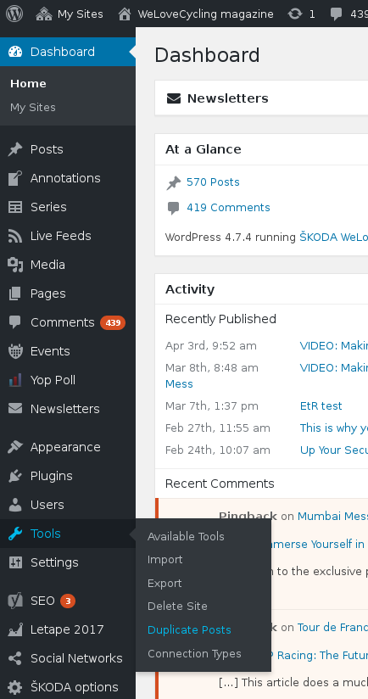Open the EtR test post link
The height and width of the screenshot is (699, 368).
click(x=321, y=405)
